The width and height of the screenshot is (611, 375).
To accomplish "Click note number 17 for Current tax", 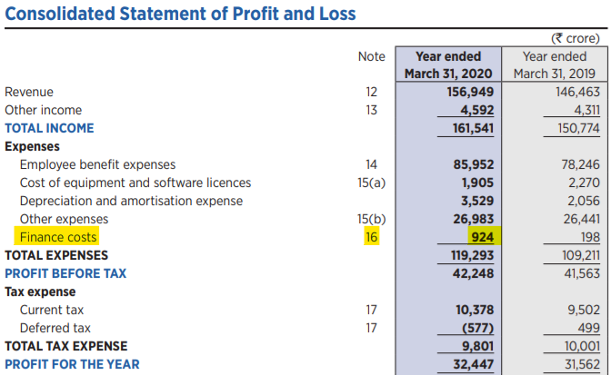I will click(371, 310).
